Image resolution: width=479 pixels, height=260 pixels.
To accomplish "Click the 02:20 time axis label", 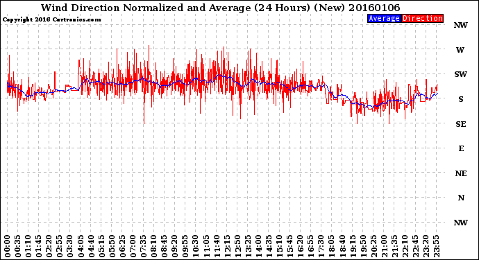I will coord(49,246).
